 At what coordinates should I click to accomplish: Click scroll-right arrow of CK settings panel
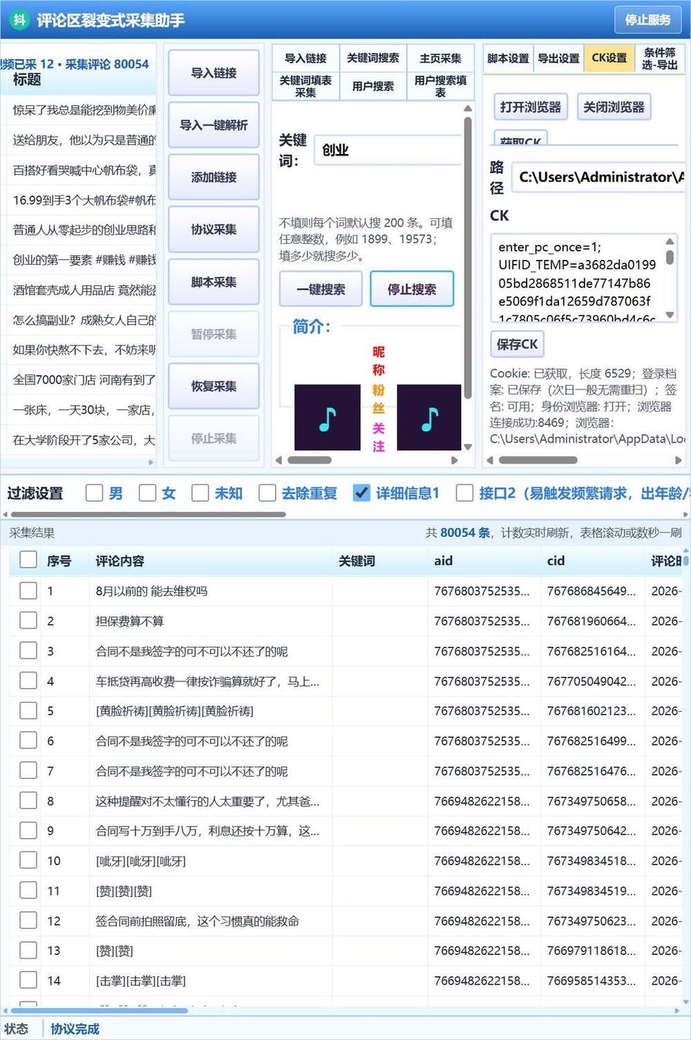pyautogui.click(x=679, y=460)
